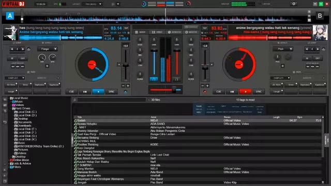Image resolution: width=331 pixels, height=186 pixels.
Task: Tap the deck A TAP tempo button
Action: pos(126,28)
